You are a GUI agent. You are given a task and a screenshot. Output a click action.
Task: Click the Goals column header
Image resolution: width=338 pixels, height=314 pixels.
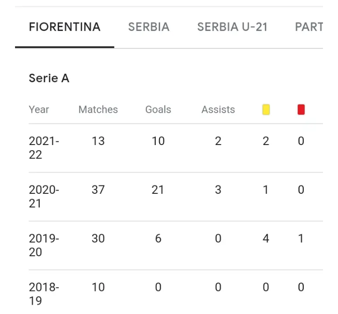pos(158,109)
